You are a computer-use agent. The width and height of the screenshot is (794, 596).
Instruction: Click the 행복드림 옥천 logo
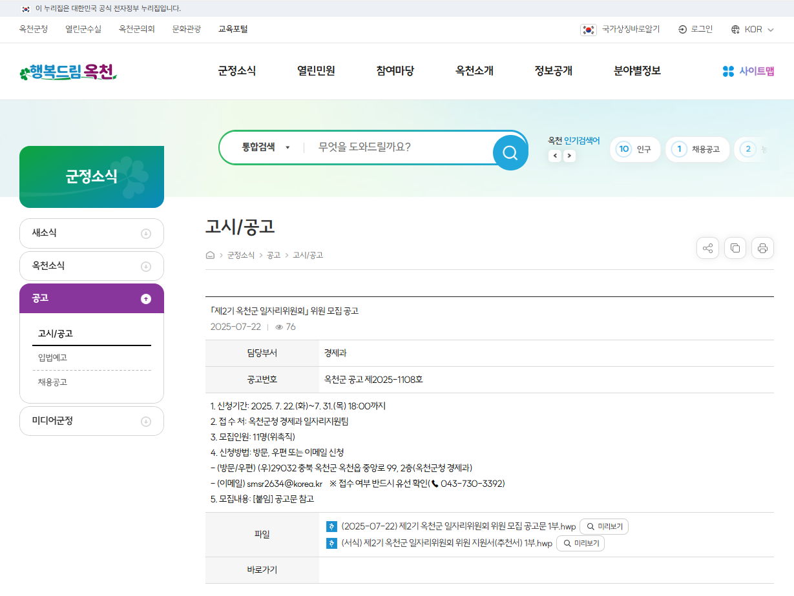[x=68, y=72]
